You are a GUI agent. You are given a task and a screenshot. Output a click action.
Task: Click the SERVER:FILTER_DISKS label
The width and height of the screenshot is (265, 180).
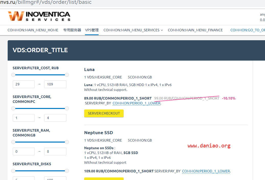point(32,164)
